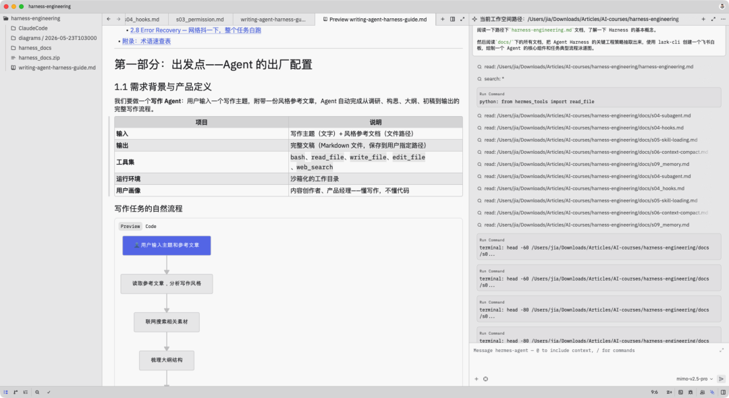Viewport: 729px width, 398px height.
Task: Click the 读取参考文章,分析写作风格 flowchart node
Action: coord(167,284)
